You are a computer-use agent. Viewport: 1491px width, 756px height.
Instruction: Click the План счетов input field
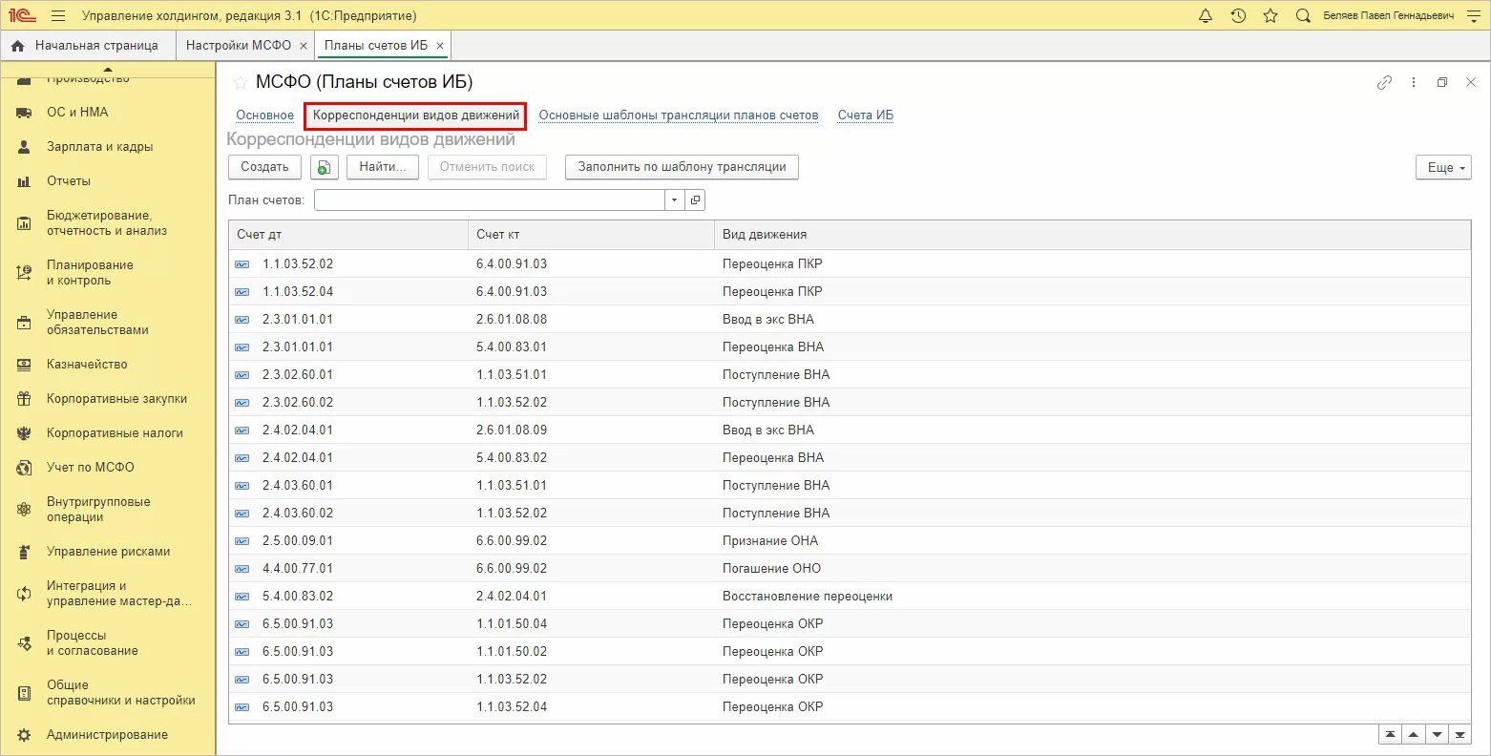click(489, 200)
